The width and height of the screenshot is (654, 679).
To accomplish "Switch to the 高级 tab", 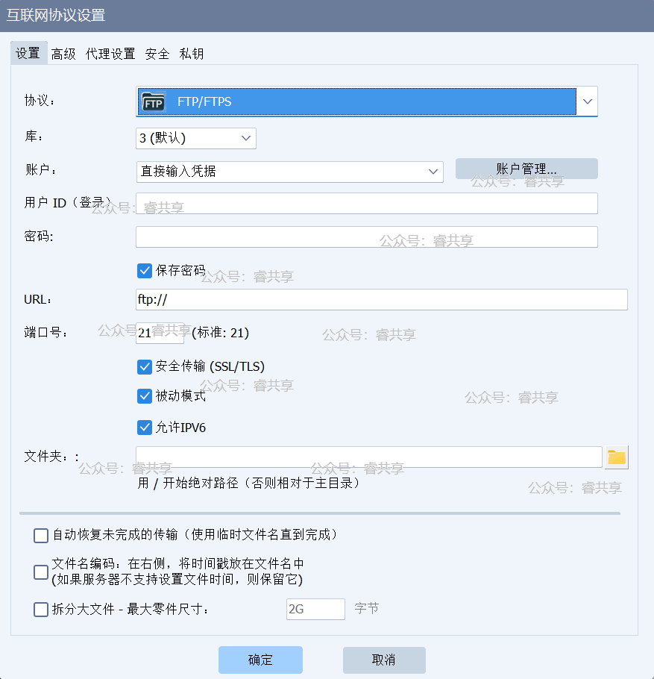I will click(63, 54).
